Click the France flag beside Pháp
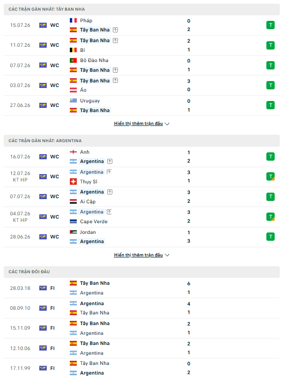The width and height of the screenshot is (283, 376). click(73, 21)
